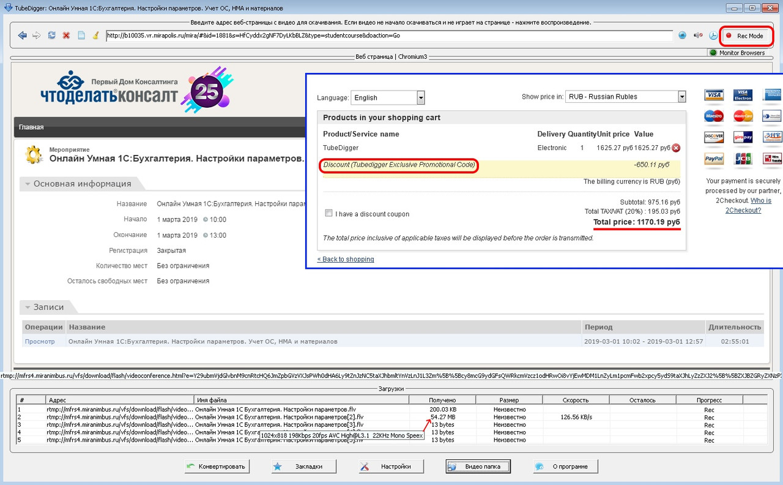
Task: Enable Rec Mode
Action: pyautogui.click(x=745, y=36)
